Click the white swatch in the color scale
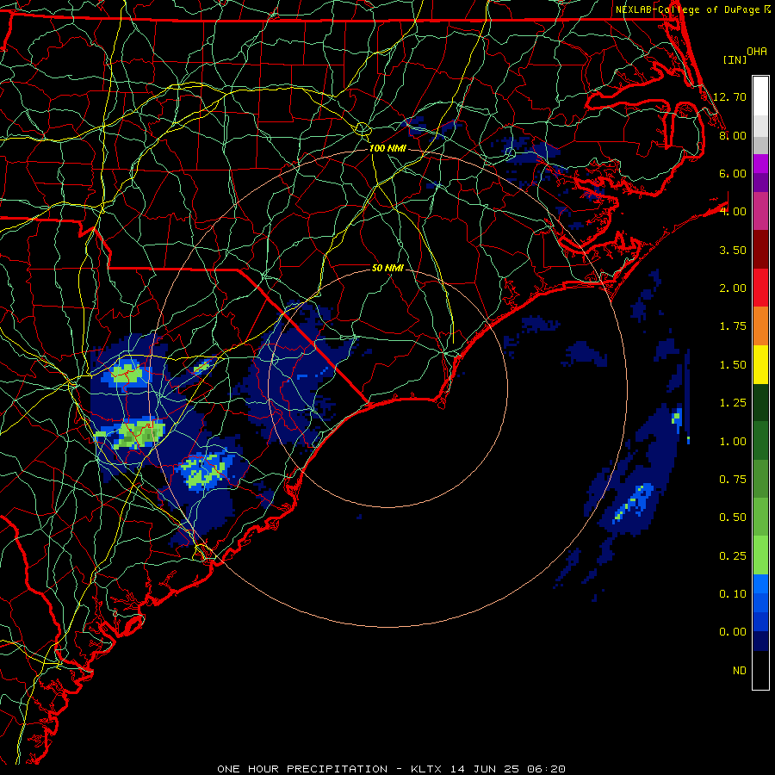Screen dimensions: 775x775 (760, 96)
